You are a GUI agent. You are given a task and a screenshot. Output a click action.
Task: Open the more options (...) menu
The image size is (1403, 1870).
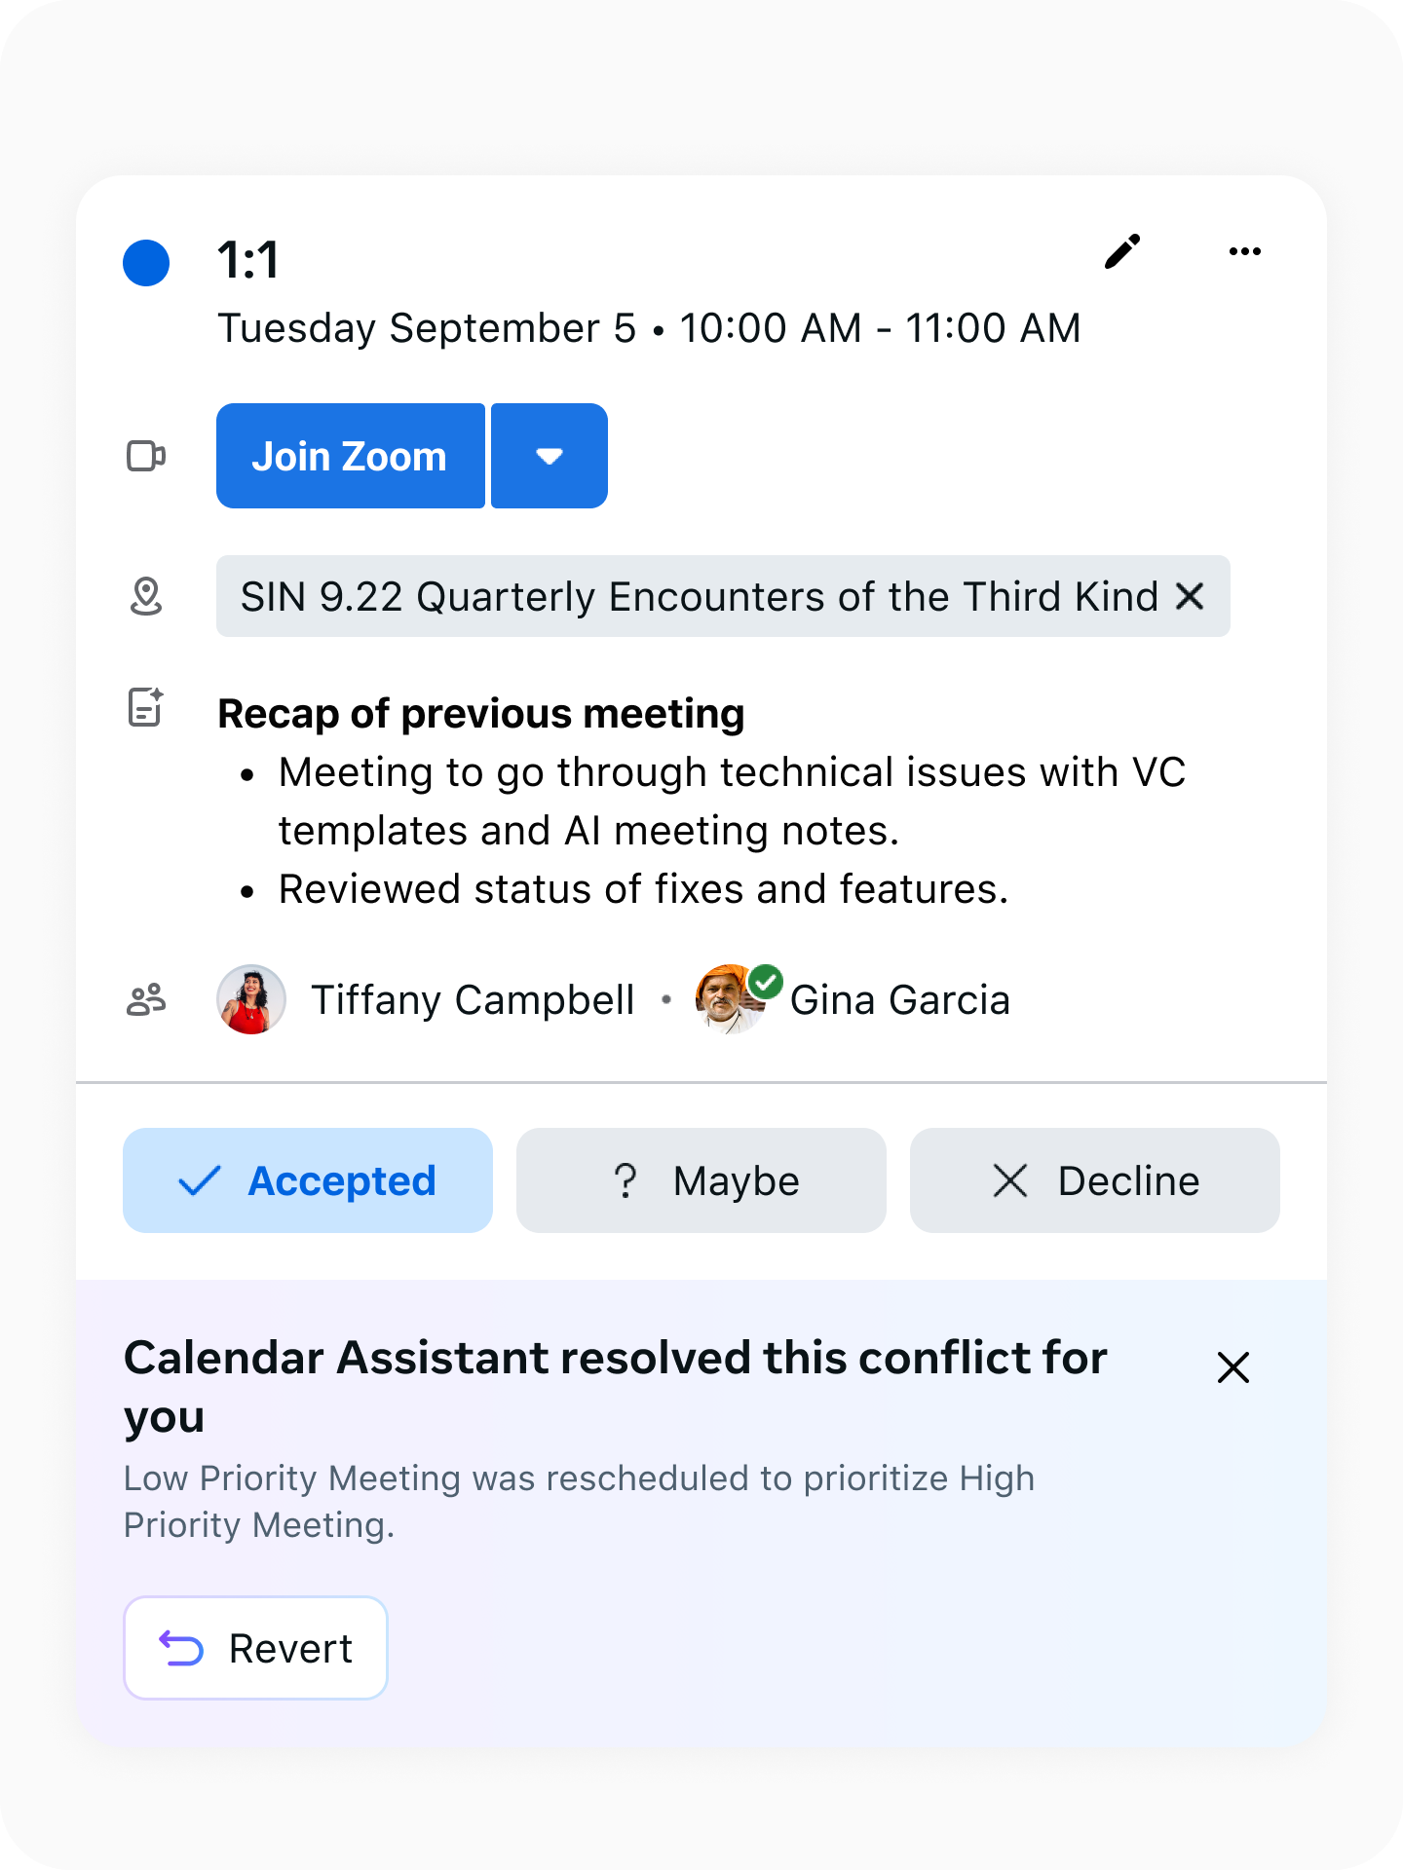click(1243, 251)
